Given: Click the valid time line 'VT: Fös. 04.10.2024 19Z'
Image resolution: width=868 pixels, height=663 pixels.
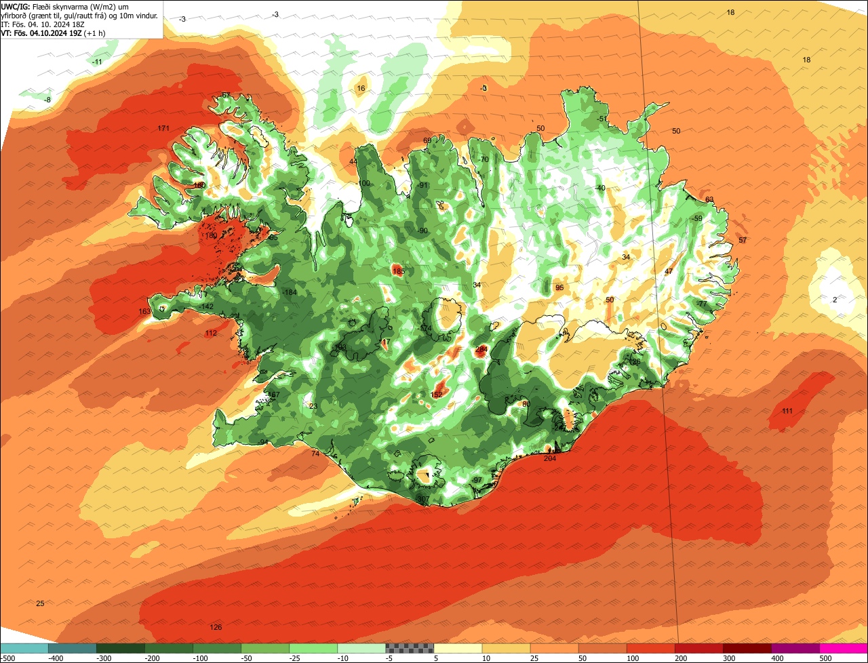Looking at the screenshot, I should tap(41, 33).
